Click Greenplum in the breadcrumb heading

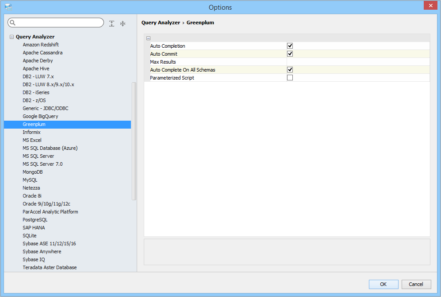(x=200, y=23)
